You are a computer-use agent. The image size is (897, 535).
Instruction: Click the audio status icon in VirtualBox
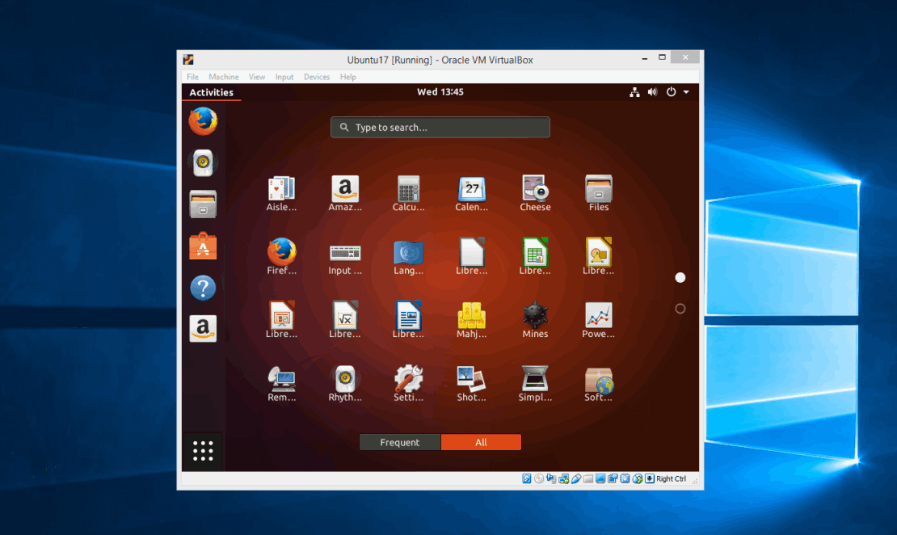tap(551, 478)
